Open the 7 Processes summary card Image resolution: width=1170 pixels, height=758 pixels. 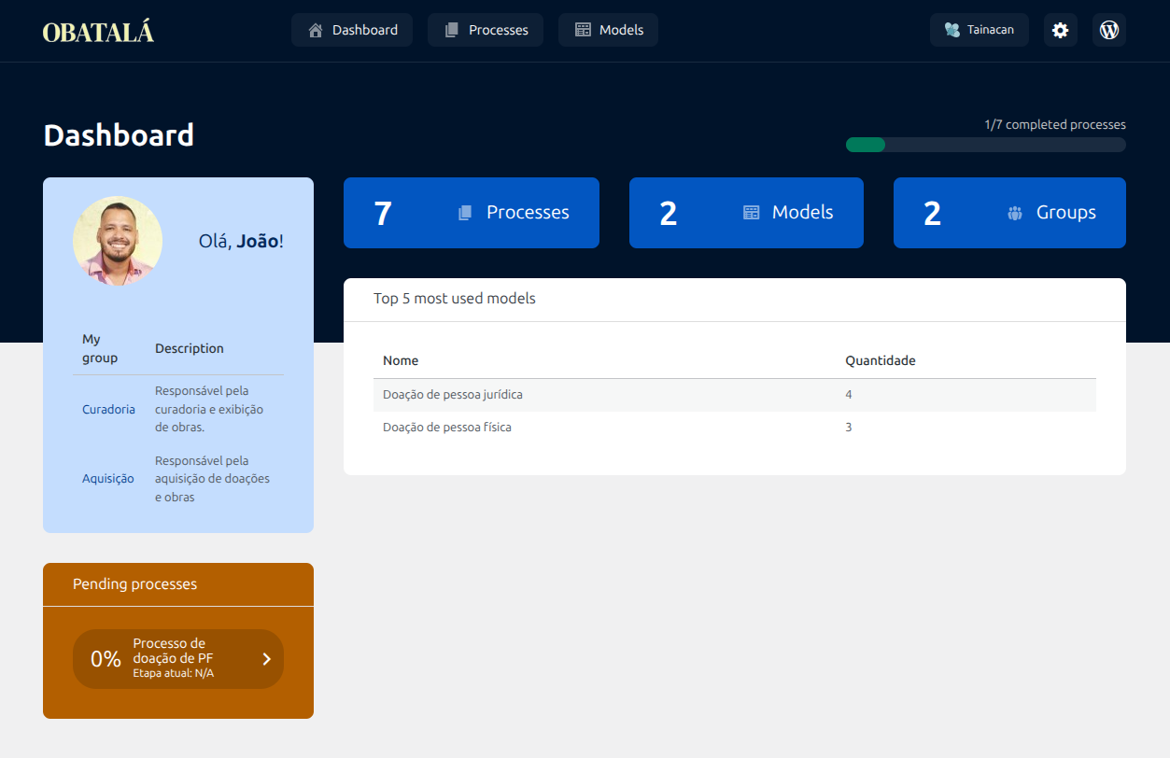(x=471, y=213)
